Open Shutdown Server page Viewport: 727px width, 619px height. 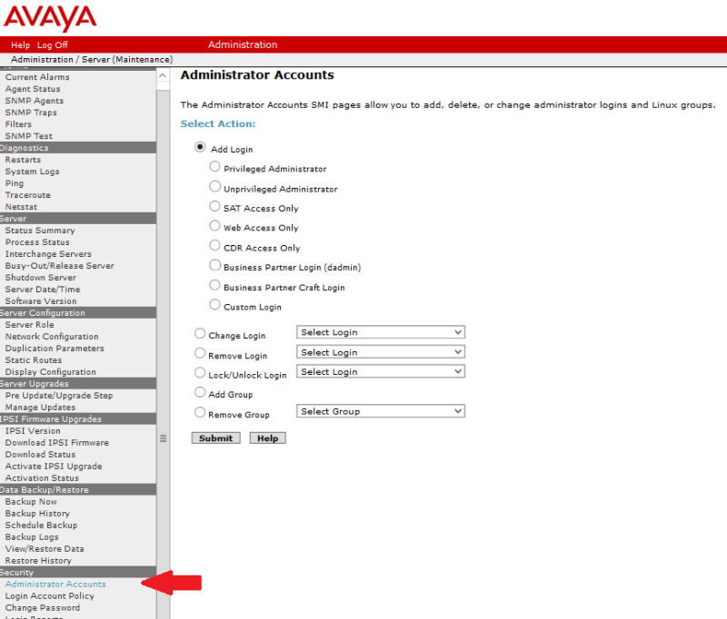pyautogui.click(x=40, y=278)
